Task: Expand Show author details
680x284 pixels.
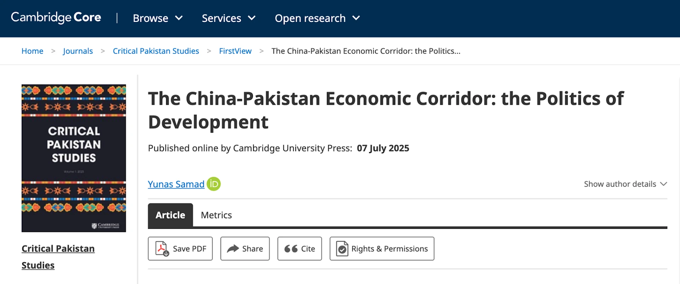Action: [625, 184]
